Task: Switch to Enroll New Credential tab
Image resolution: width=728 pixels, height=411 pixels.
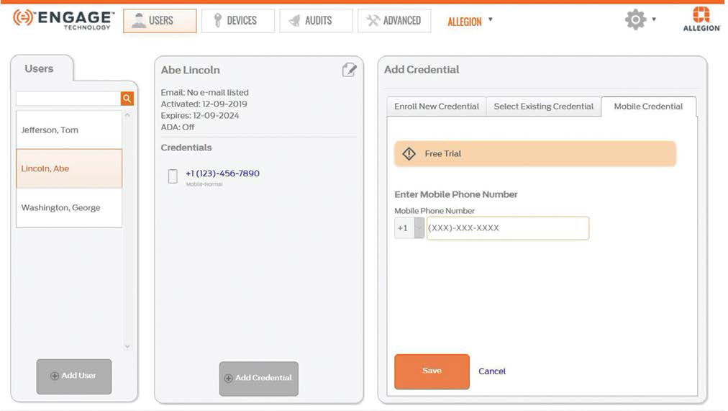Action: 436,107
